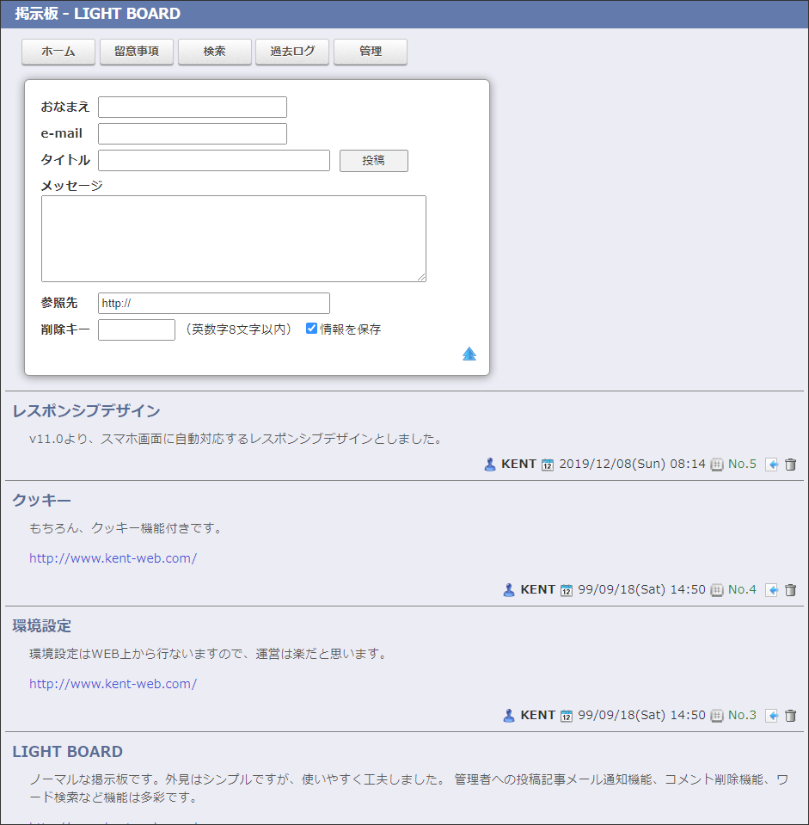Click the reply arrow icon on post No.5

click(772, 465)
